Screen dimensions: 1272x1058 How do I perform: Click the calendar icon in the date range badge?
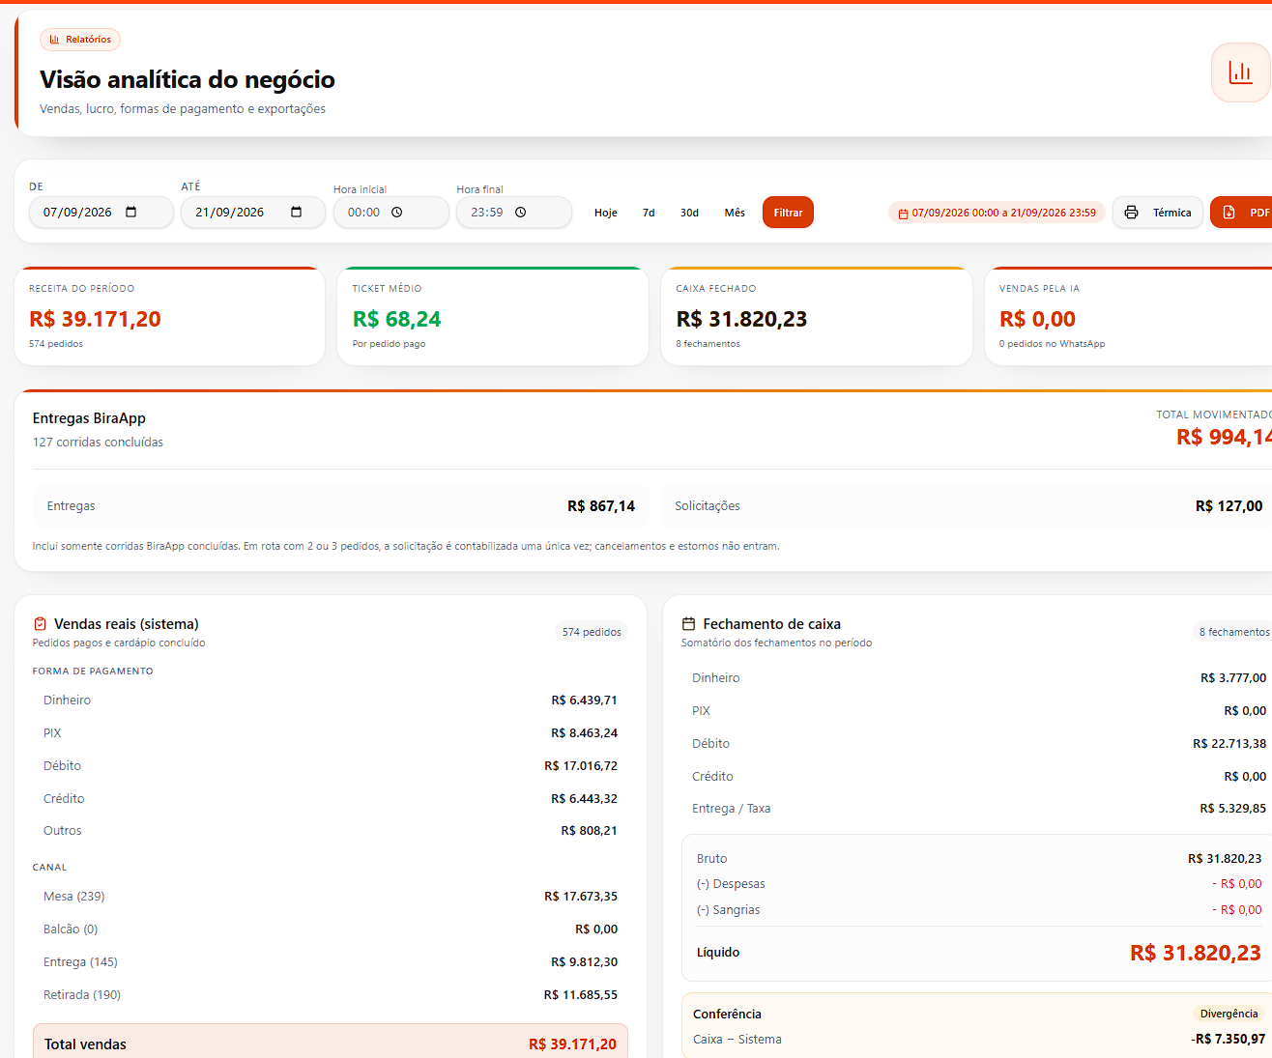903,214
